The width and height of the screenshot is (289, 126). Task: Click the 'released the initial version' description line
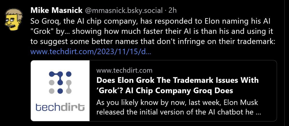(179, 112)
